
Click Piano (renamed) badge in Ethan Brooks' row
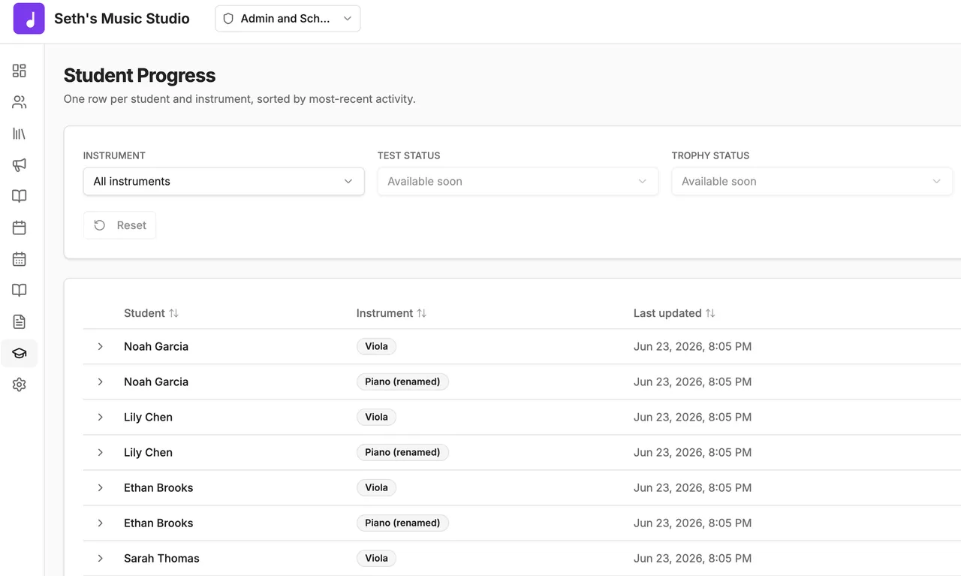[402, 523]
